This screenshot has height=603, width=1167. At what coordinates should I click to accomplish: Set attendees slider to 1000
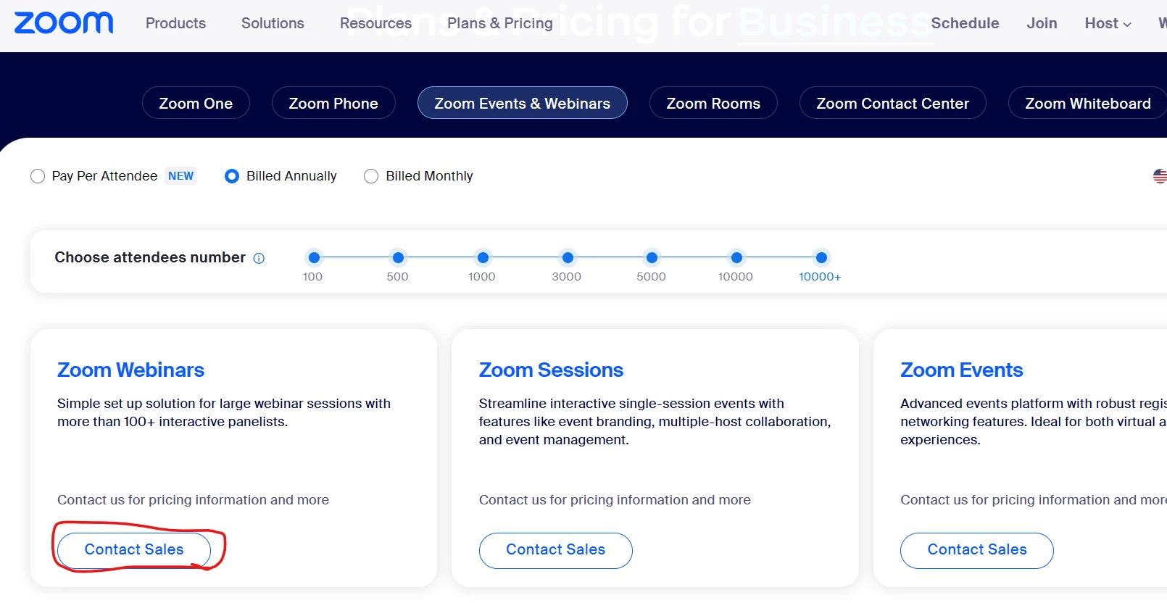pos(483,257)
